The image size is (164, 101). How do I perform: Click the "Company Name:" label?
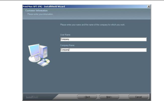[68, 45]
